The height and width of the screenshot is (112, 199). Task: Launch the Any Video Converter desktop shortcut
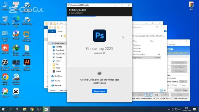[x=16, y=79]
